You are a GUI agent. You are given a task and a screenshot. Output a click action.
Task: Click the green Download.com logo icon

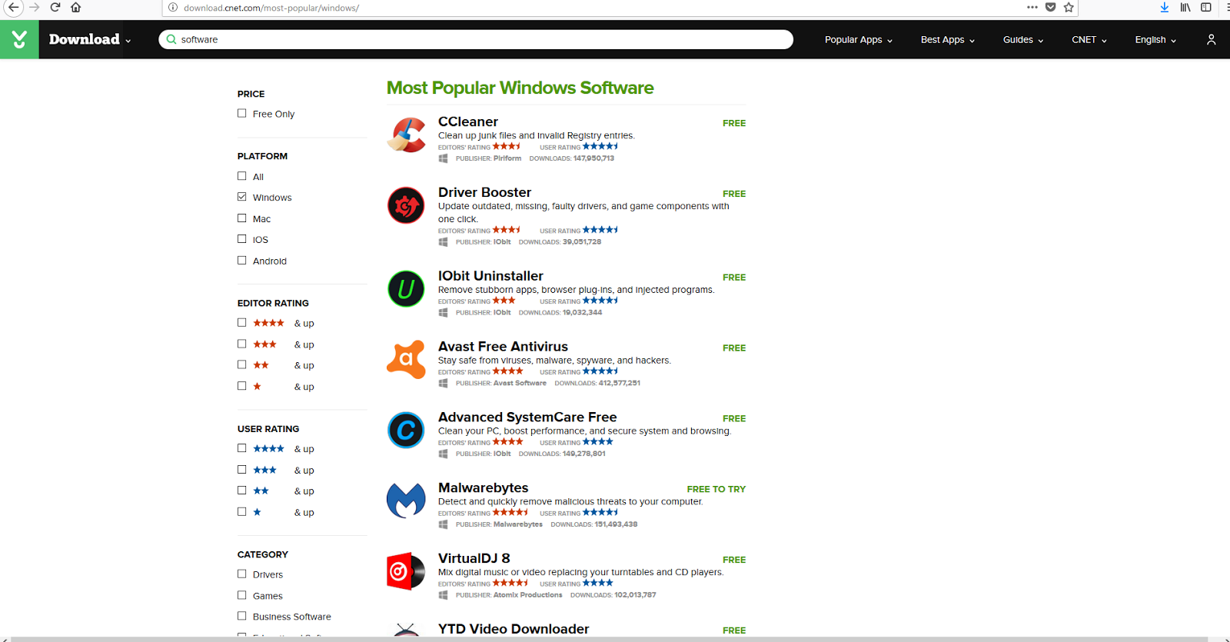(x=19, y=39)
